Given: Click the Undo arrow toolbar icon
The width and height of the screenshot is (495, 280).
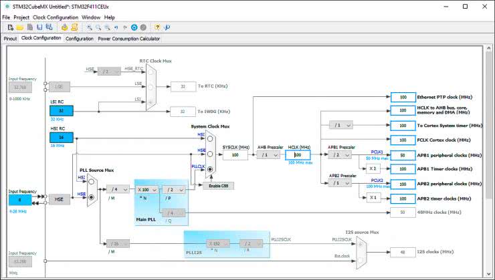Looking at the screenshot, I should pos(116,27).
